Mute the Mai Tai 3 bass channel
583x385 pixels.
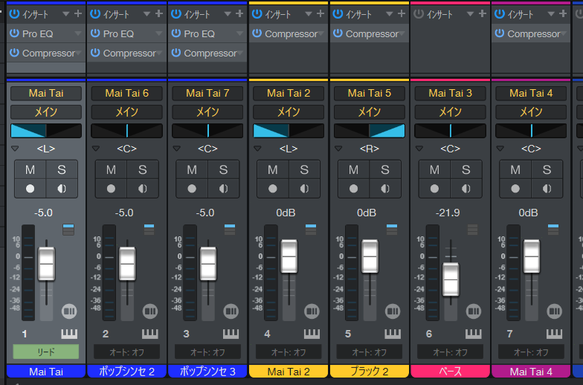tap(434, 169)
